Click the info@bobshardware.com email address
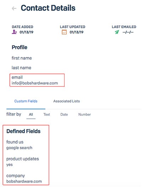The image size is (142, 187). coord(35,83)
